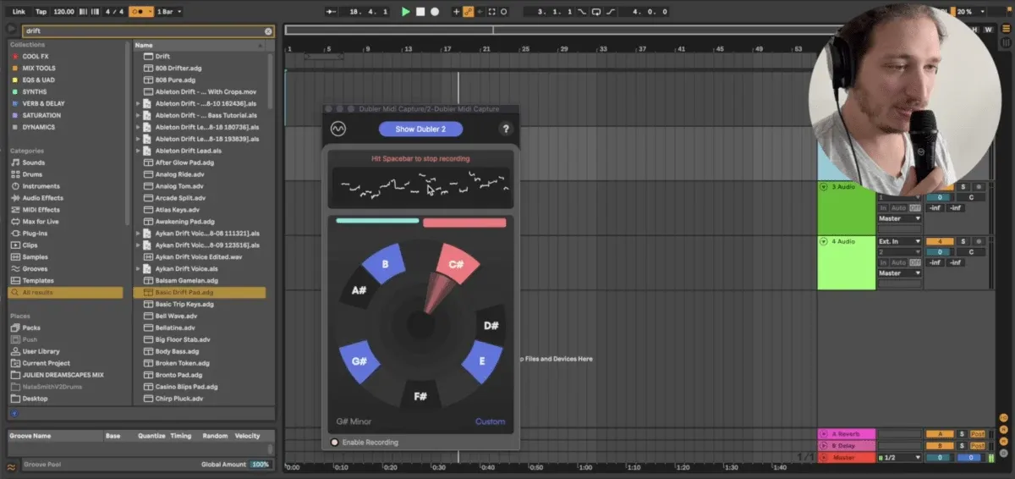The image size is (1015, 479).
Task: Open the 1 Bar quantization dropdown
Action: [x=168, y=12]
